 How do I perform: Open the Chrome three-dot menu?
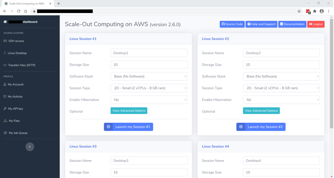[329, 11]
